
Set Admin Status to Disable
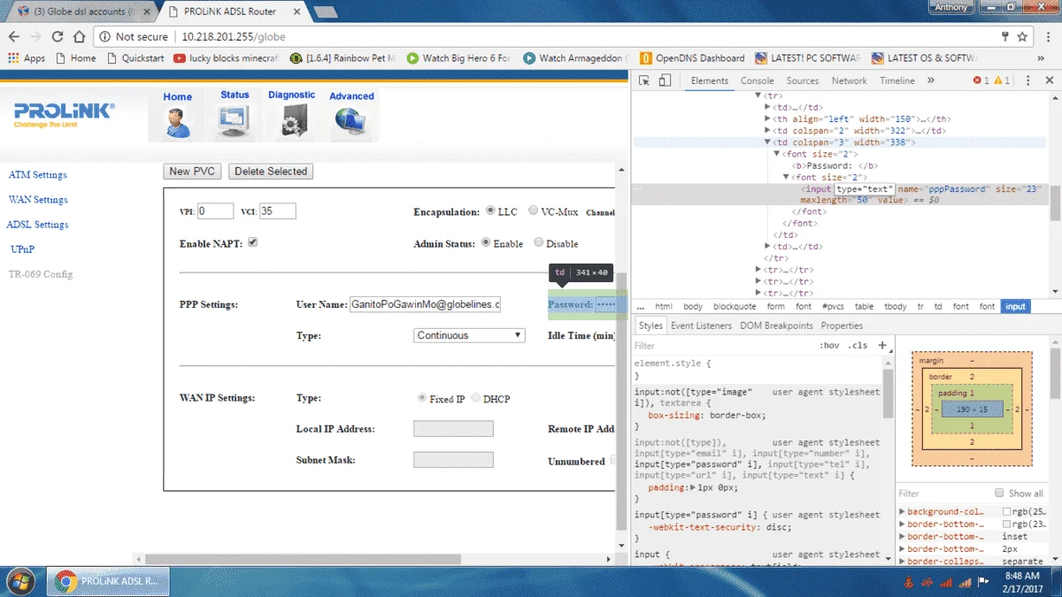(538, 242)
